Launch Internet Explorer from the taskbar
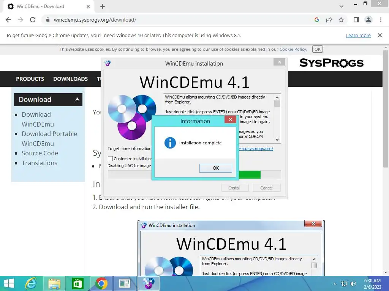The width and height of the screenshot is (389, 291). [x=31, y=283]
